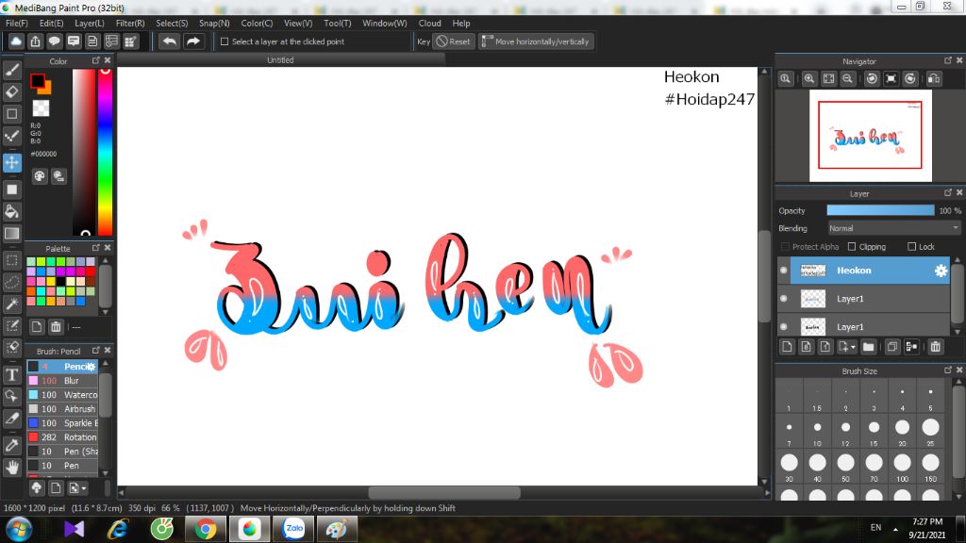Zoom in using Navigator panel
The height and width of the screenshot is (543, 966).
[x=808, y=79]
